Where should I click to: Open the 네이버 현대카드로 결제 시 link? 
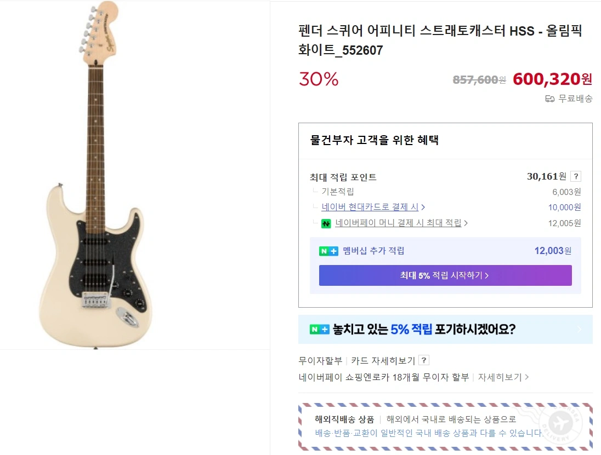(x=370, y=207)
